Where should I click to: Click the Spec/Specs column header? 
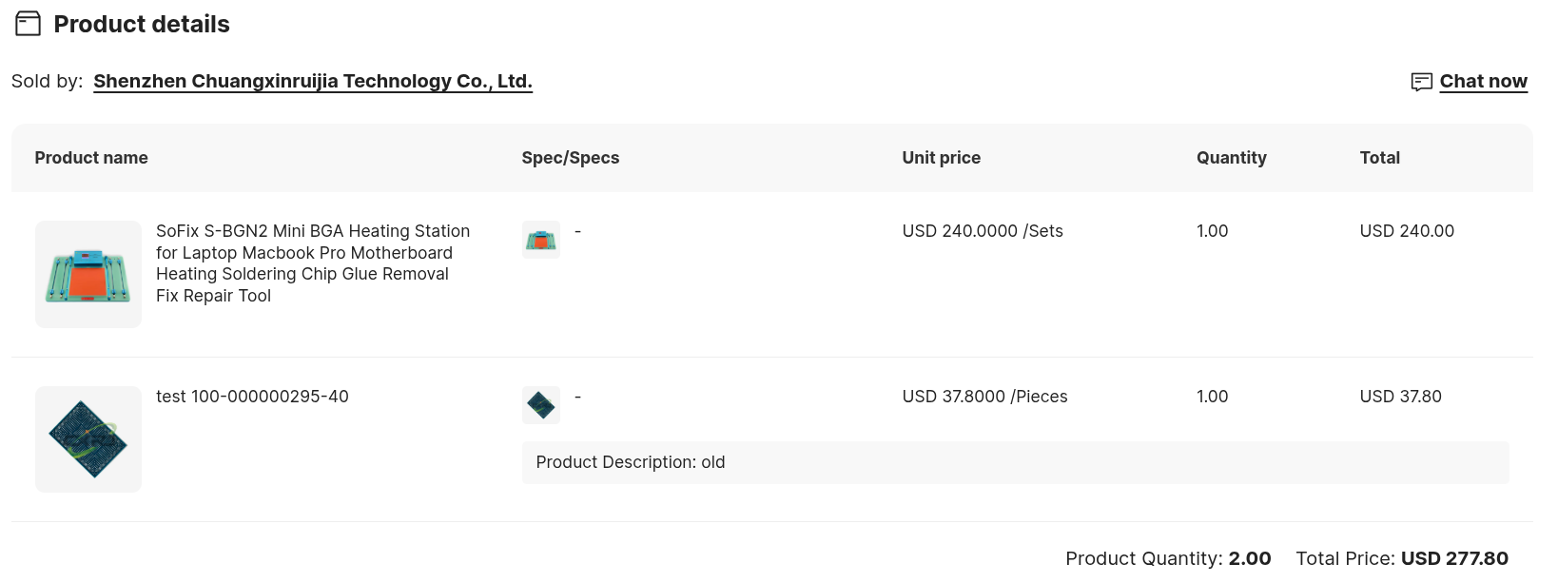pos(571,158)
